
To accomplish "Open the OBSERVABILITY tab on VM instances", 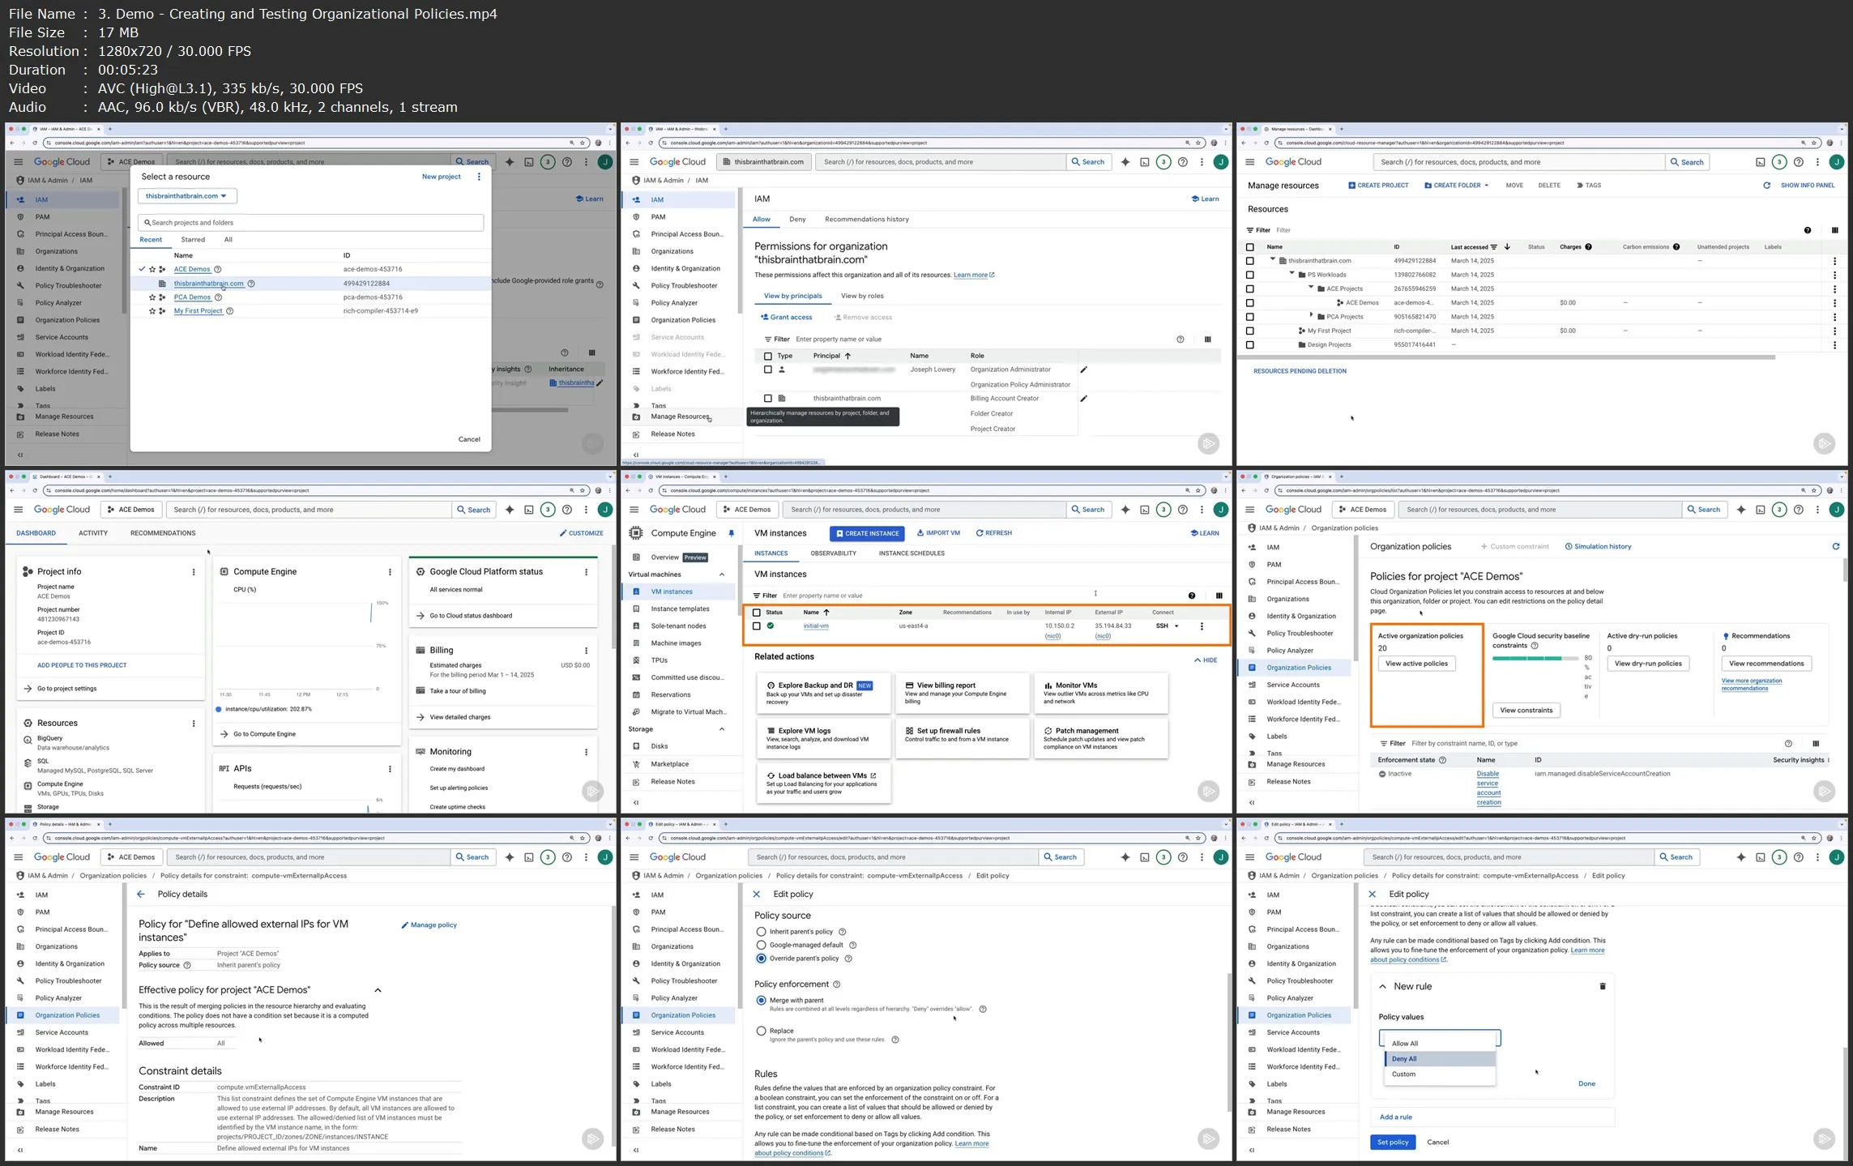I will click(x=833, y=553).
